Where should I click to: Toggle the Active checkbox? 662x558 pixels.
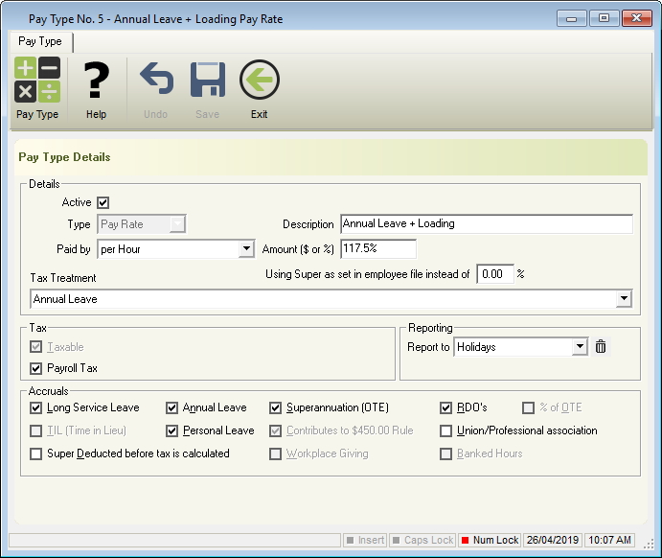pyautogui.click(x=103, y=202)
